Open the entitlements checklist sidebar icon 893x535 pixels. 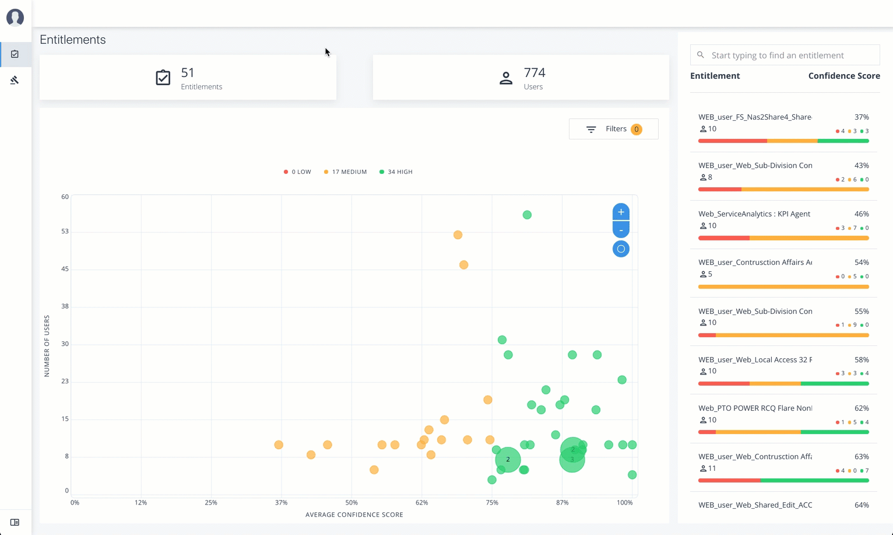[15, 54]
